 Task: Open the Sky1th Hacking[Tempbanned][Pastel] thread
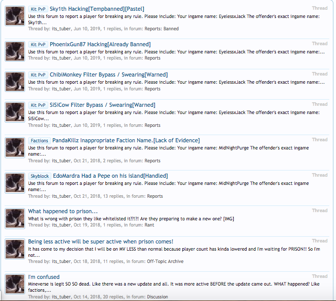(x=97, y=9)
